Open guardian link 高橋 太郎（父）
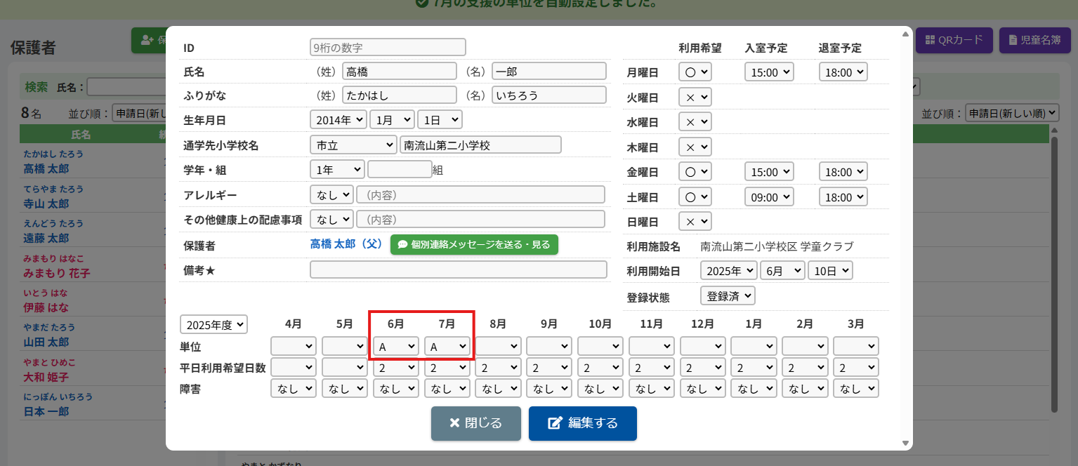This screenshot has width=1078, height=466. click(x=346, y=244)
